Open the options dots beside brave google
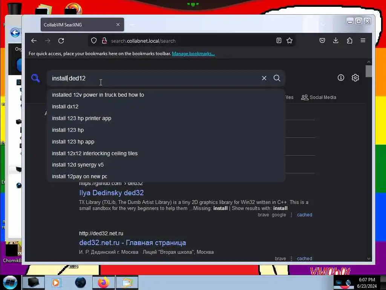 click(291, 215)
